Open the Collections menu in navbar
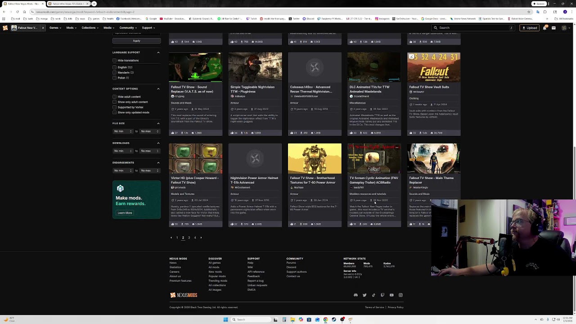576x324 pixels. tap(90, 28)
